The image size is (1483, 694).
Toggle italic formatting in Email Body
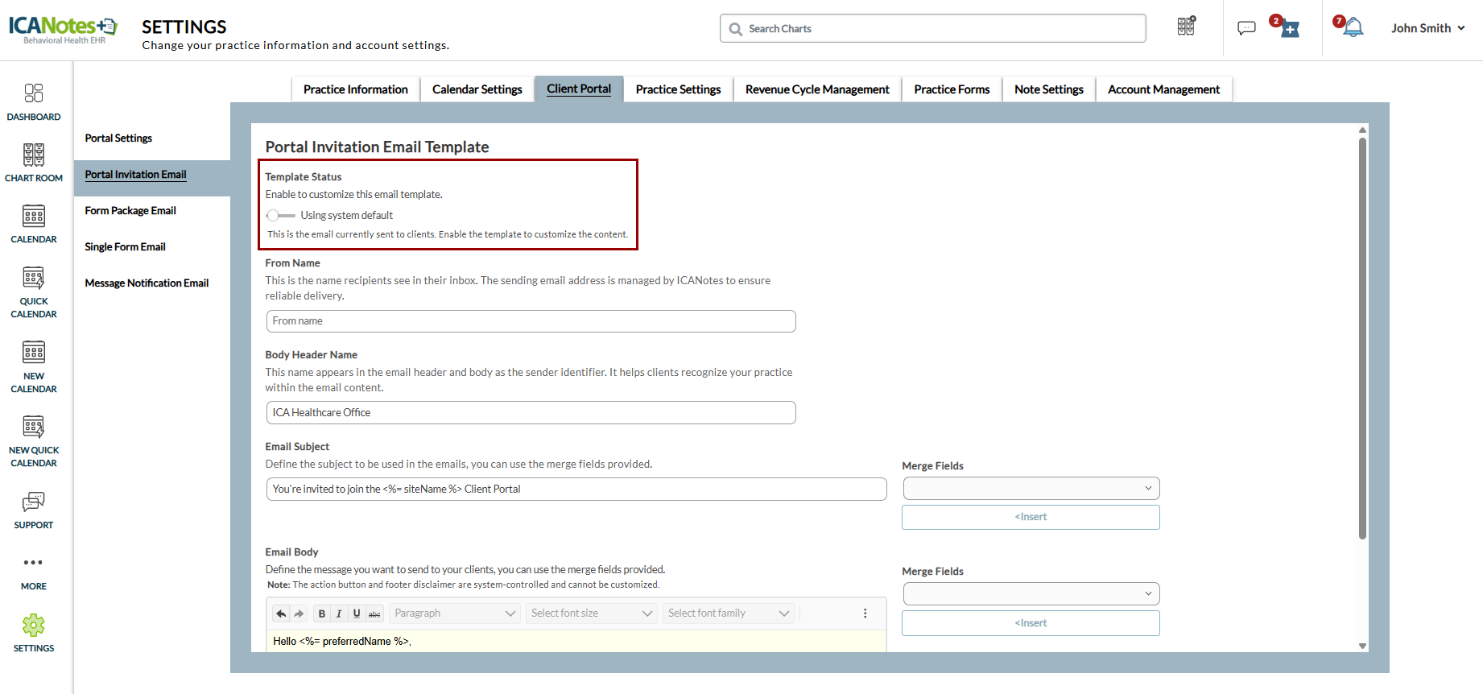[x=339, y=613]
